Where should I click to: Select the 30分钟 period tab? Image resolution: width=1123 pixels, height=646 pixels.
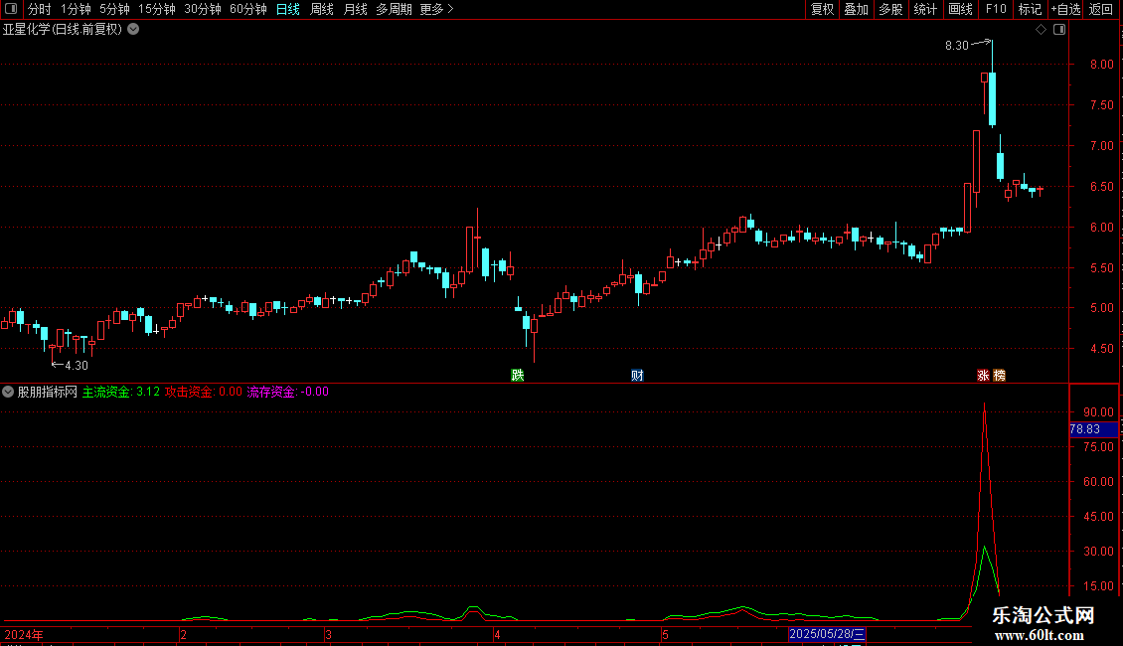coord(203,9)
